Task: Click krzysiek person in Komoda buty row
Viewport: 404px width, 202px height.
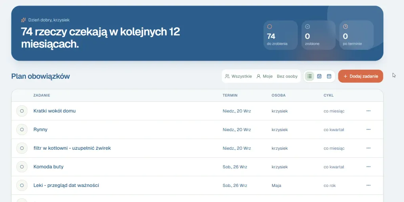Action: 280,167
